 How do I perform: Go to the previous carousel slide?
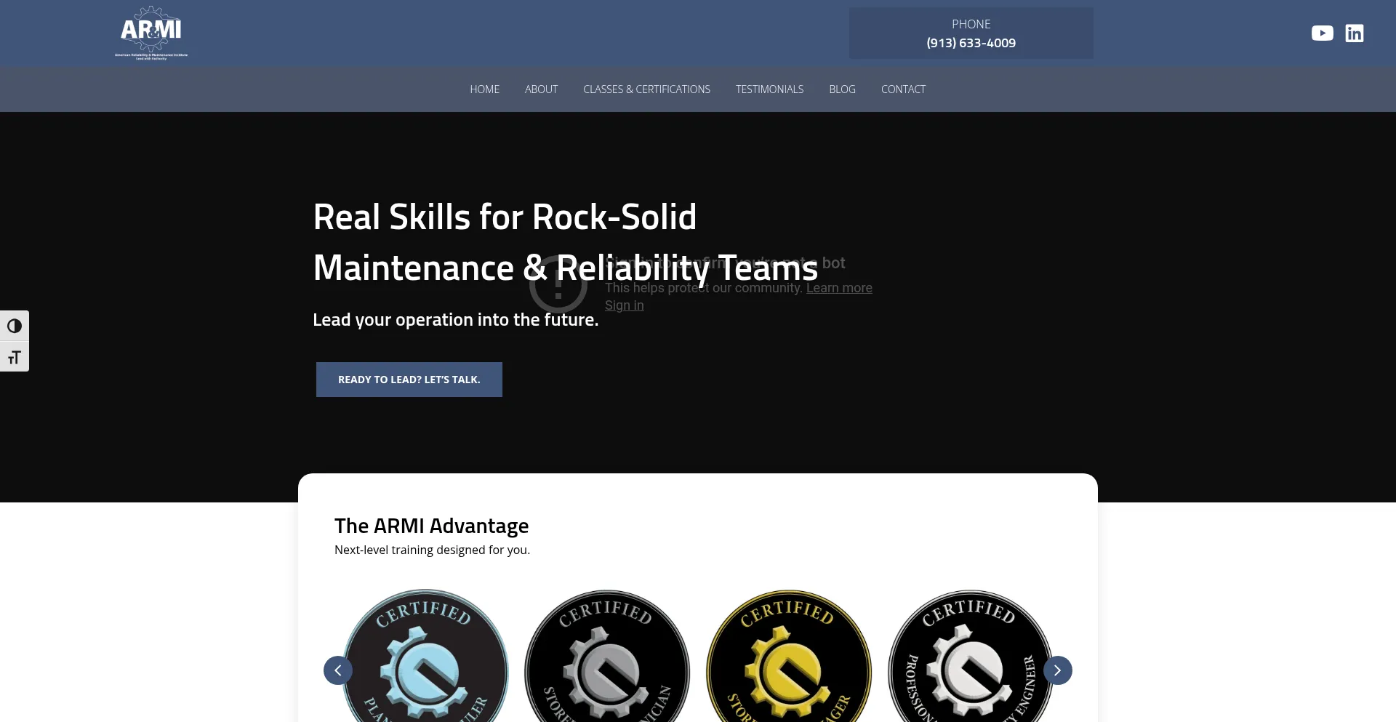[x=338, y=670]
